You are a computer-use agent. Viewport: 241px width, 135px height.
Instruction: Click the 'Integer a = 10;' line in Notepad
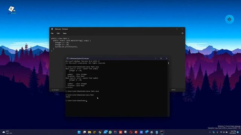[62, 42]
